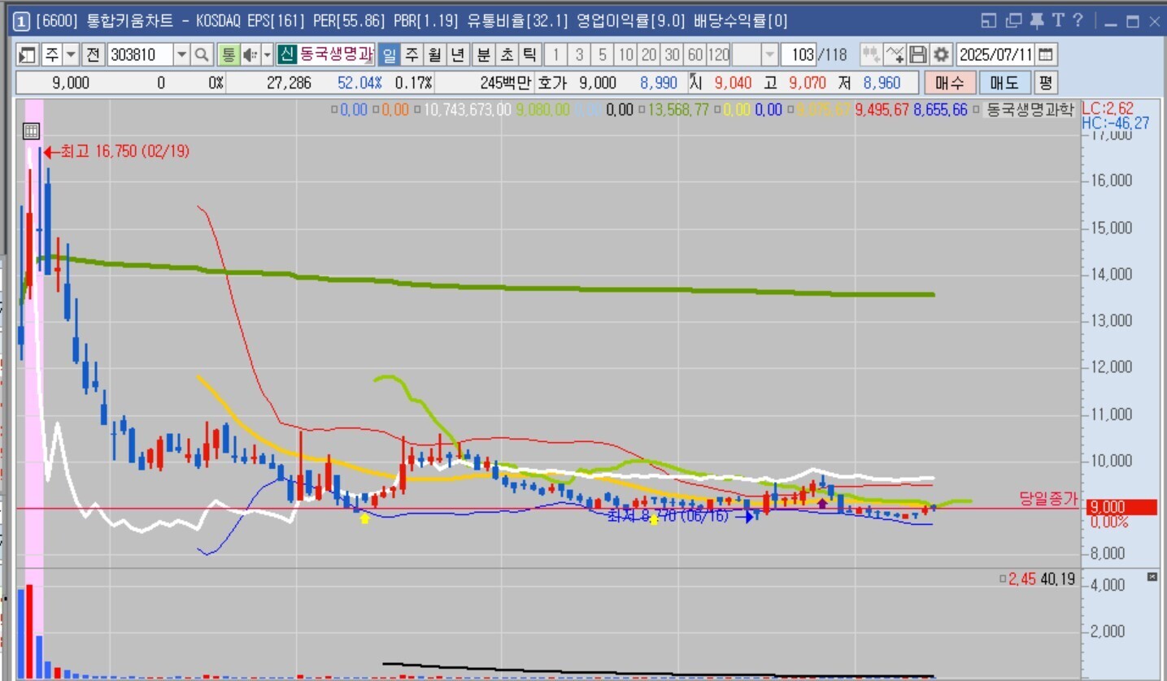Viewport: 1167px width, 681px height.
Task: Expand the 주 type dropdown arrow
Action: click(x=71, y=55)
